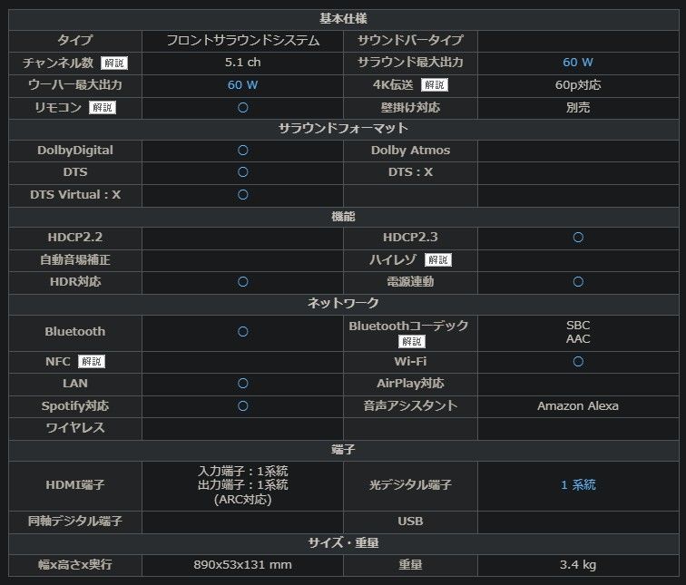686x585 pixels.
Task: Click the circle mark for 電源連動
Action: point(578,282)
